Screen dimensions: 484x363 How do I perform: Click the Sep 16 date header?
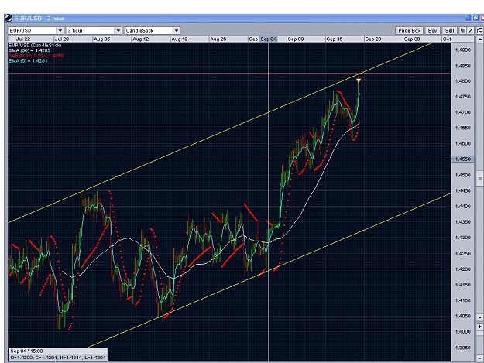coord(335,39)
